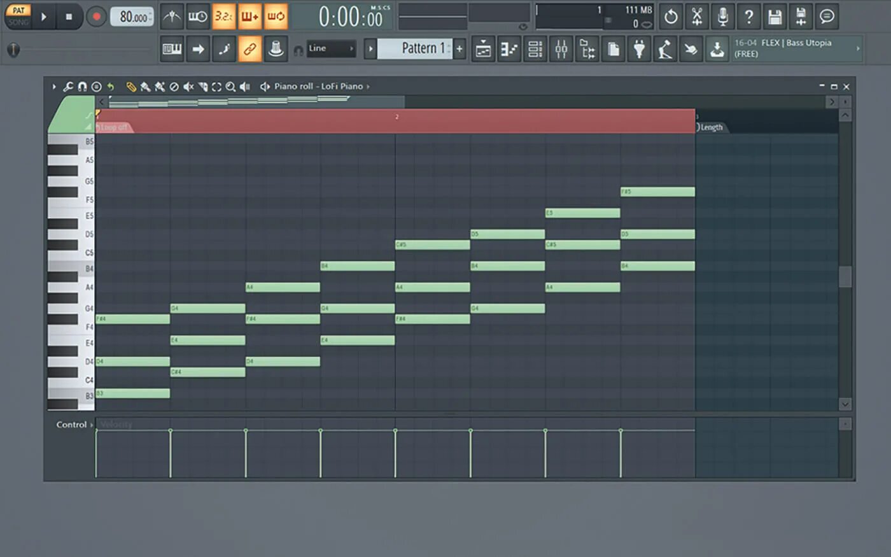This screenshot has width=891, height=557.
Task: Add a new pattern with plus button
Action: [x=460, y=49]
